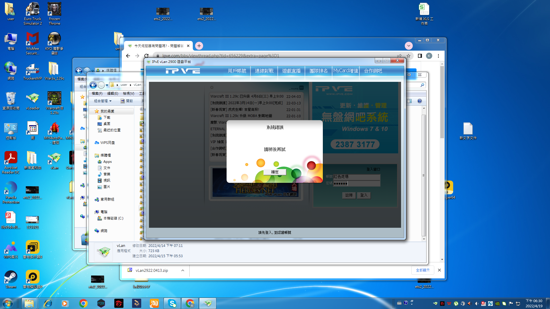Open the 用戶帳號 tab in IPvE
This screenshot has width=550, height=309.
click(237, 71)
